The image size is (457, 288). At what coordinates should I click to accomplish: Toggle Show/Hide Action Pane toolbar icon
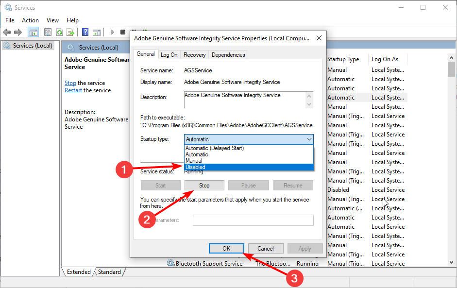(97, 32)
